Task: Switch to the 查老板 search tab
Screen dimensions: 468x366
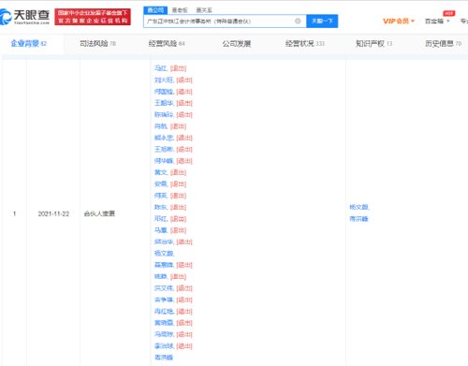Action: tap(180, 10)
